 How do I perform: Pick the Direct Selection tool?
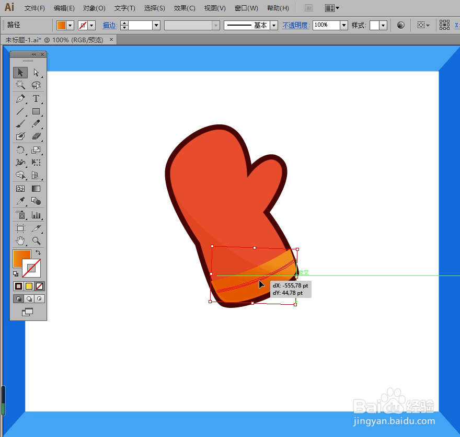[x=36, y=73]
